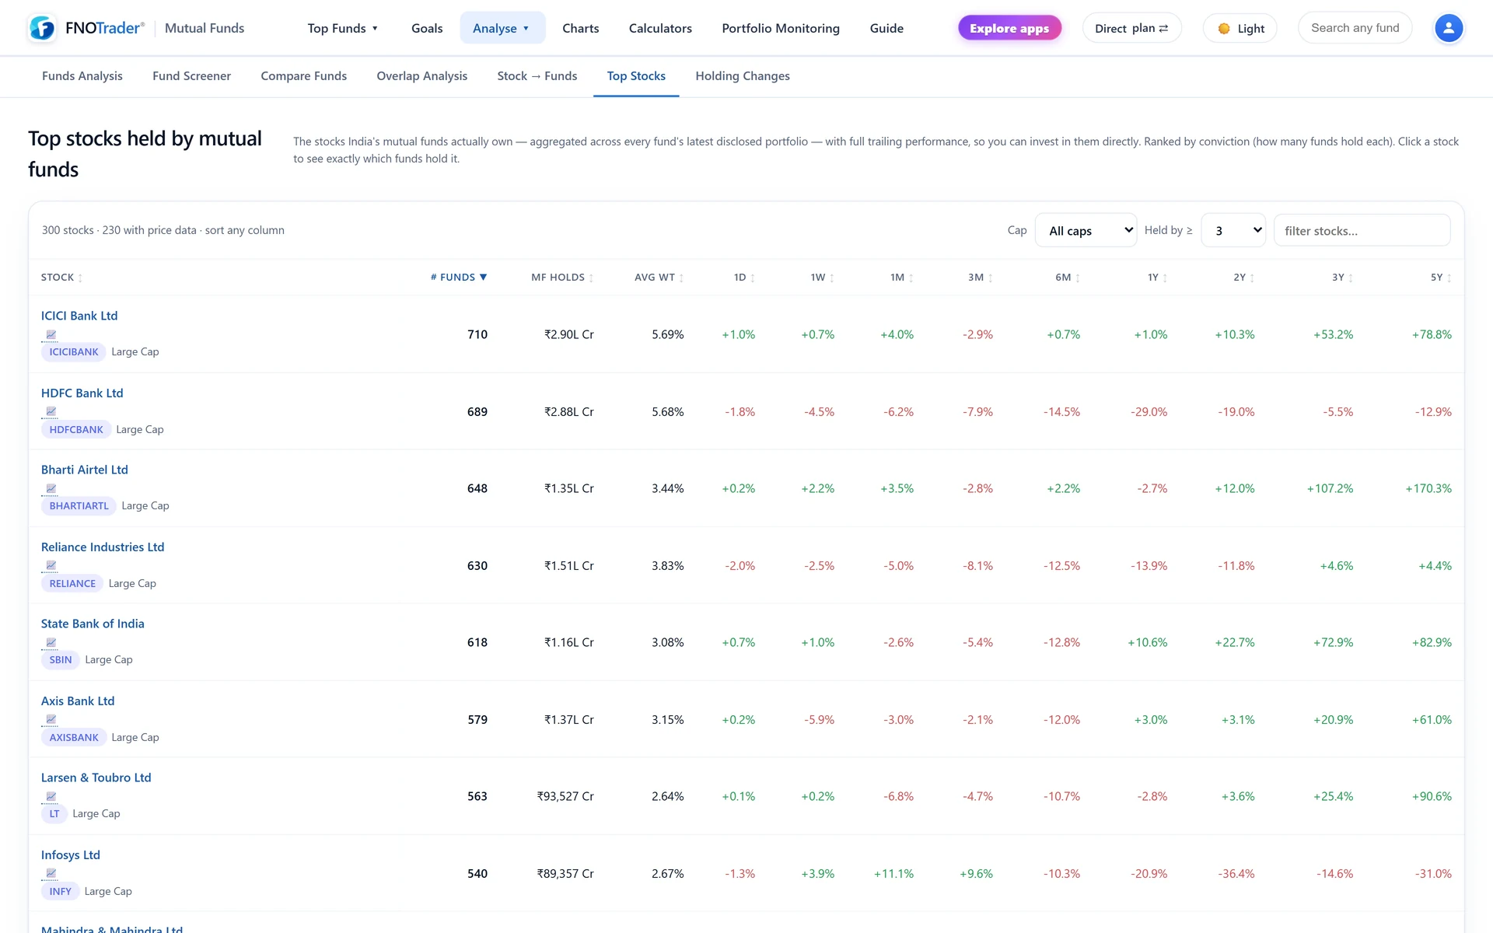Sort table by 5Y return column
Viewport: 1493px width, 933px height.
(x=1441, y=277)
